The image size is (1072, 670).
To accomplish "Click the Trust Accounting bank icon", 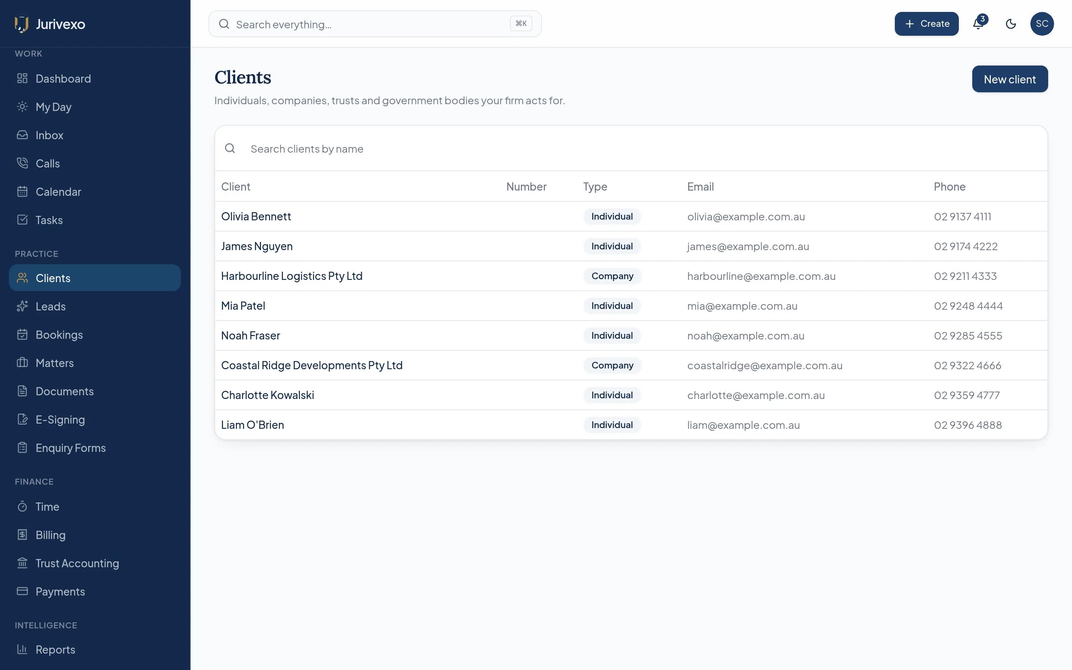I will (x=22, y=563).
